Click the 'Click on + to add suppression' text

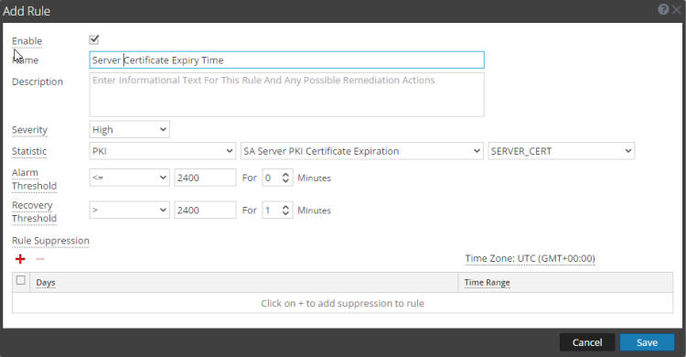point(342,303)
